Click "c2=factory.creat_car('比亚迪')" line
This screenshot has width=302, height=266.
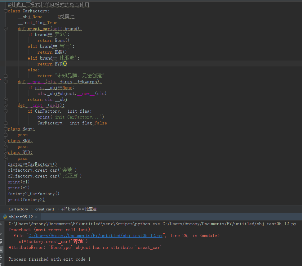pos(45,176)
